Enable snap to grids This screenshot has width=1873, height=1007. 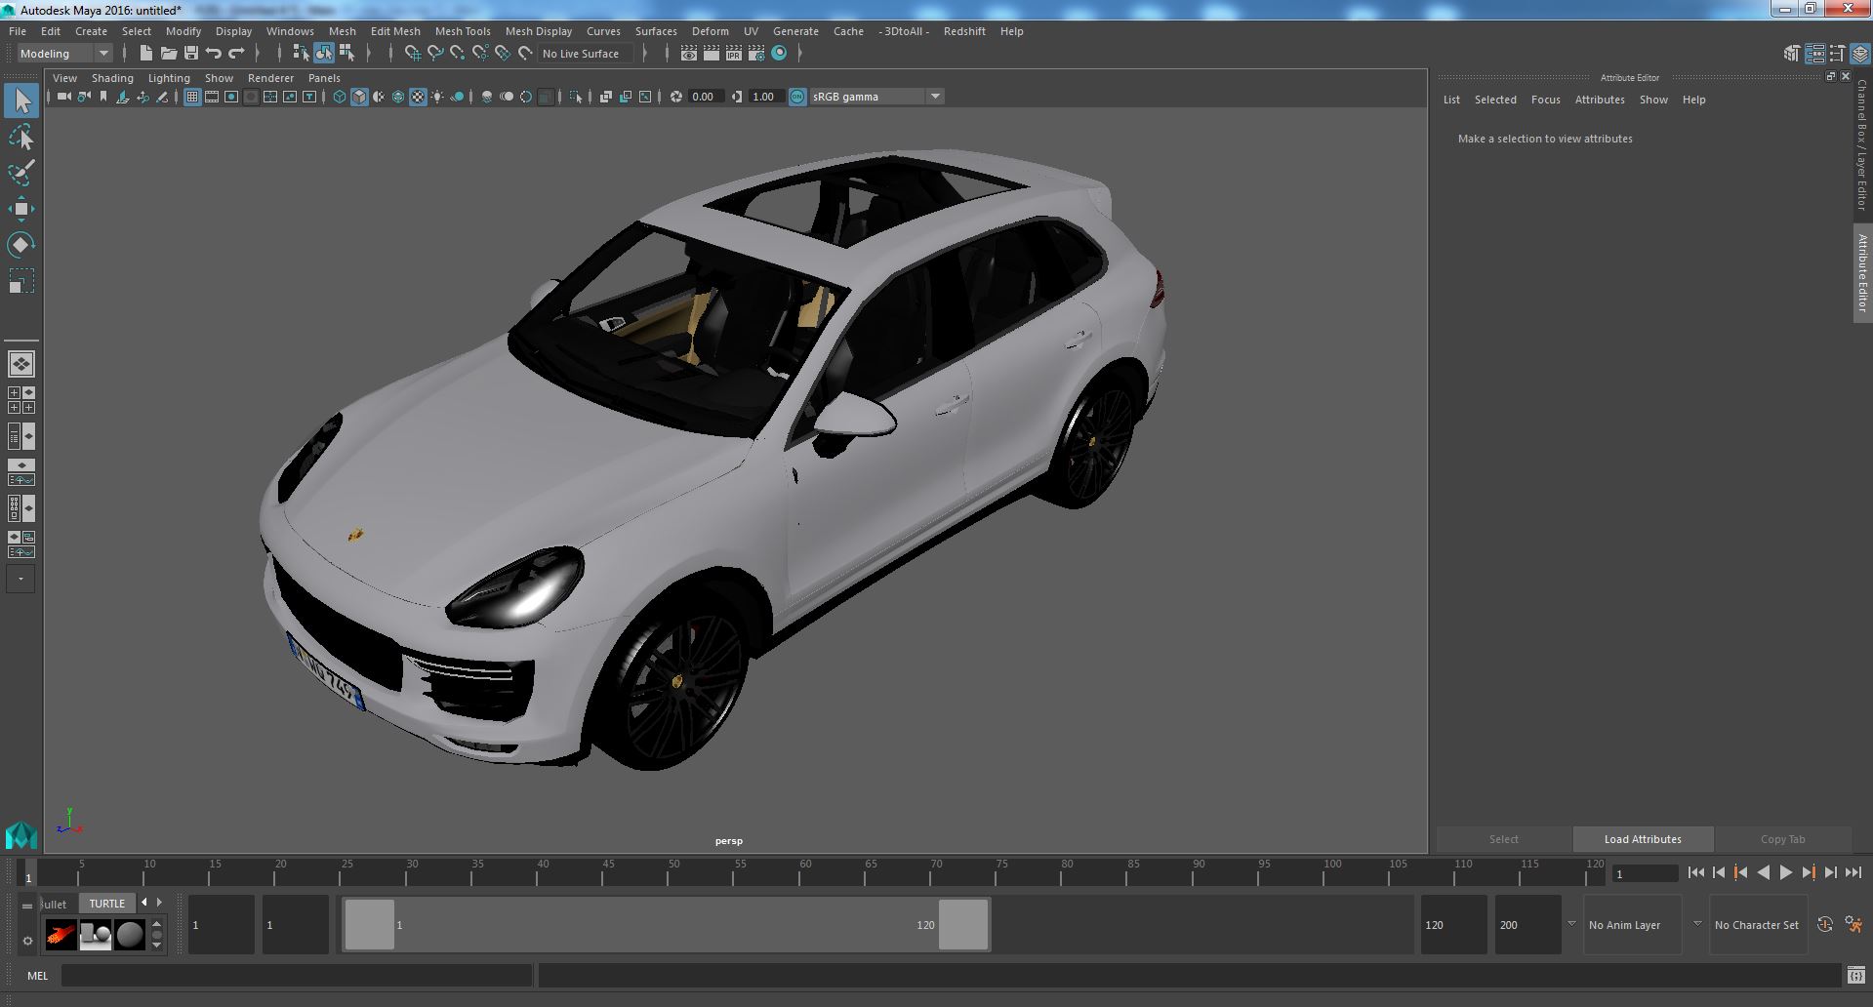pyautogui.click(x=412, y=54)
